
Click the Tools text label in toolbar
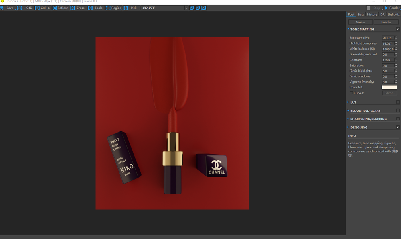[98, 8]
